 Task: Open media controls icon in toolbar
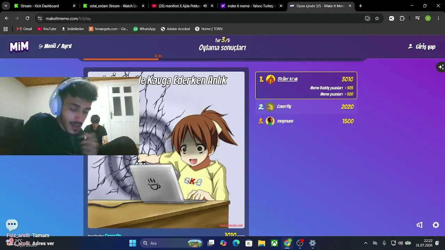[x=418, y=18]
